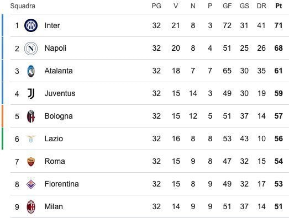
Task: Open the Napoli team link
Action: tap(55, 48)
